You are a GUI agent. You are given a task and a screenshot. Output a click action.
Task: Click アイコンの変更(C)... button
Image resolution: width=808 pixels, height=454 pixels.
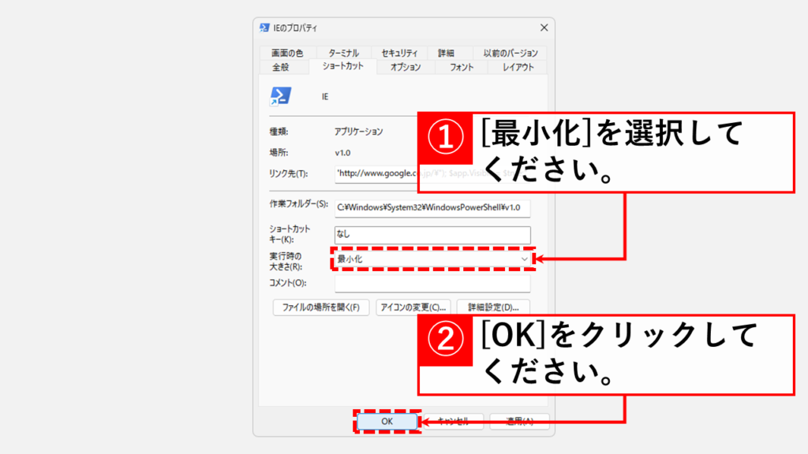[x=413, y=307]
